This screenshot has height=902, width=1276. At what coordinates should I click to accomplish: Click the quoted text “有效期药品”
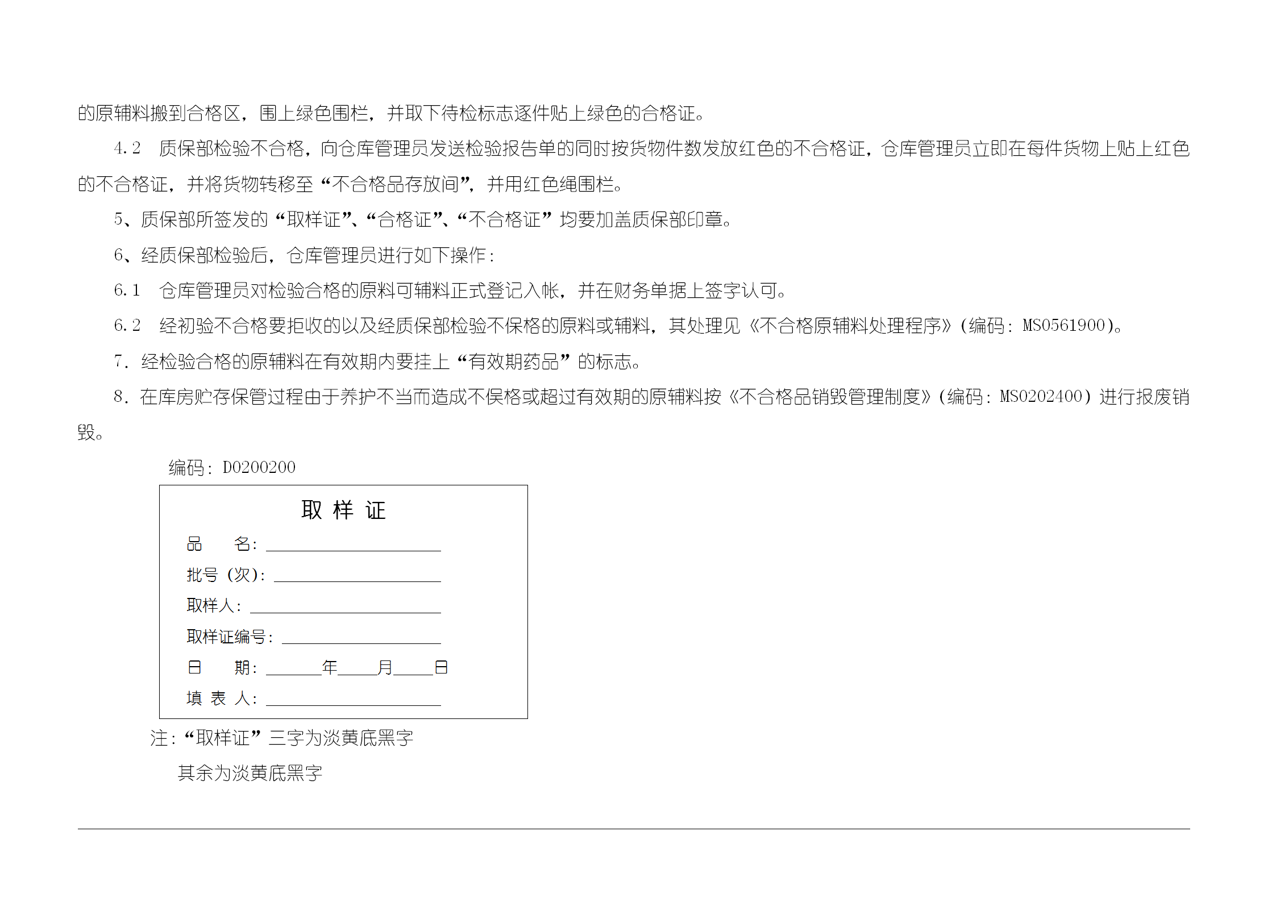coord(513,361)
